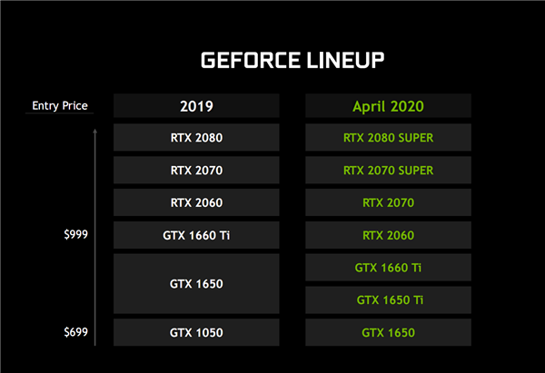Select green GTX 1660 Ti cell

pos(388,267)
